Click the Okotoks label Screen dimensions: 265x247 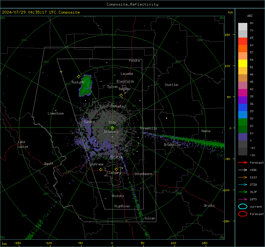point(118,196)
